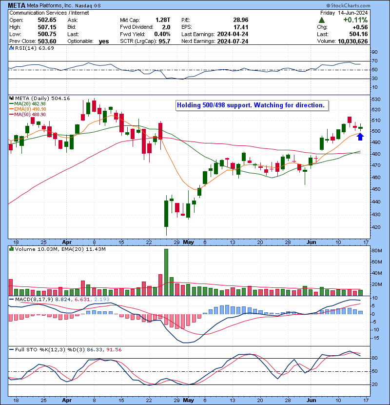
Task: Click the SCTR (LrgCap) value '95.7'
Action: pos(165,41)
